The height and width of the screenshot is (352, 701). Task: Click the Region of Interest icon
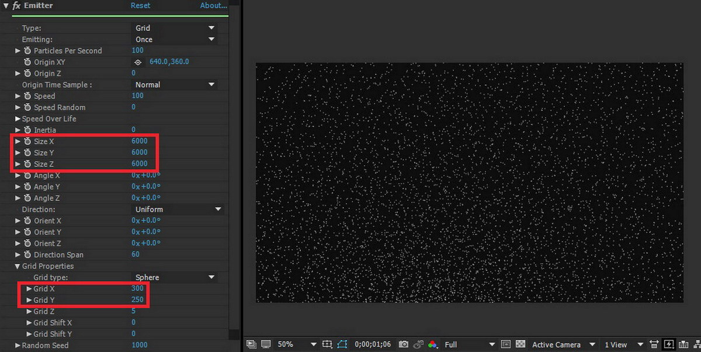(327, 345)
